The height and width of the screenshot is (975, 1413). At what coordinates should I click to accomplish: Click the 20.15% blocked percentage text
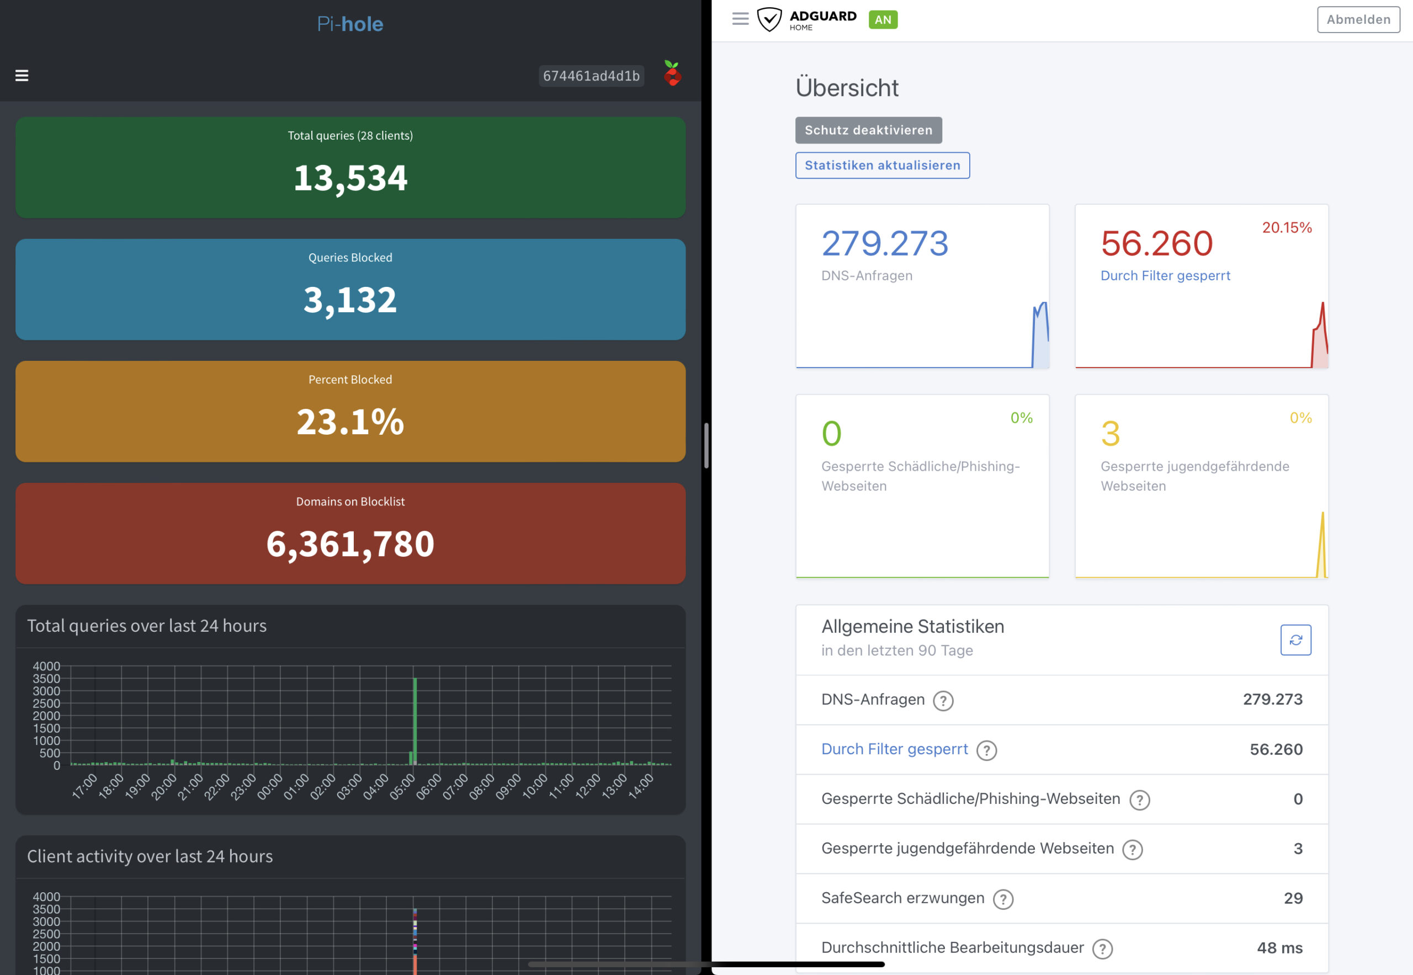[x=1287, y=227]
